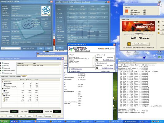The width and height of the screenshot is (164, 123).
Task: Enable Stress local disks checkbox
Action: [3, 73]
